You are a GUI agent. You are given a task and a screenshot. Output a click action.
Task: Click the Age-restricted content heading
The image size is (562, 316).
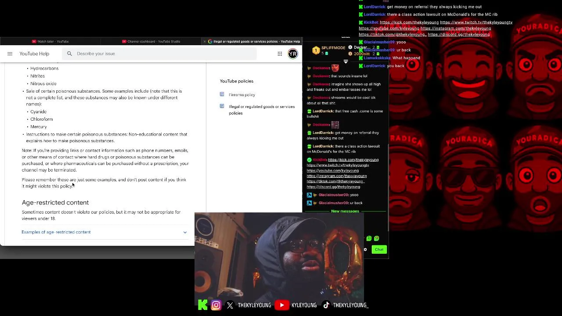point(55,202)
